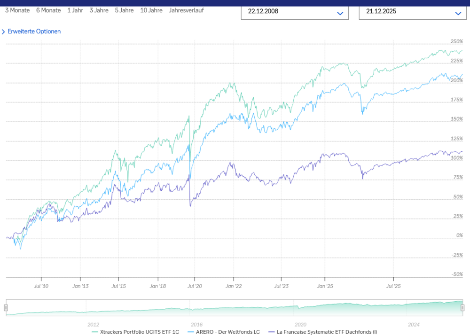Select the "10 Jahre" period tab
This screenshot has height=336, width=470.
coord(151,10)
